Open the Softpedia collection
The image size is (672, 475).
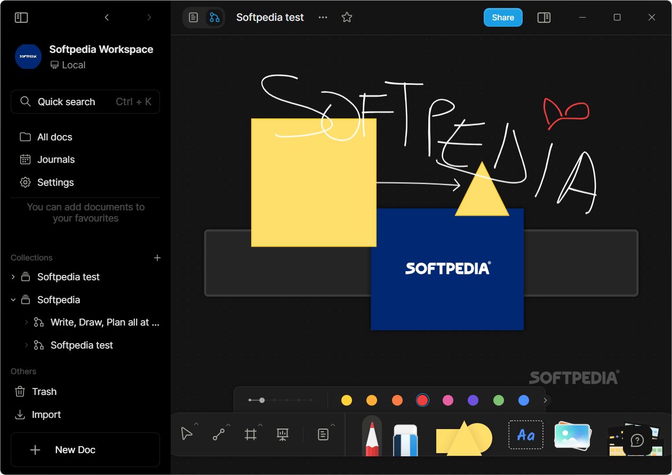pos(59,300)
